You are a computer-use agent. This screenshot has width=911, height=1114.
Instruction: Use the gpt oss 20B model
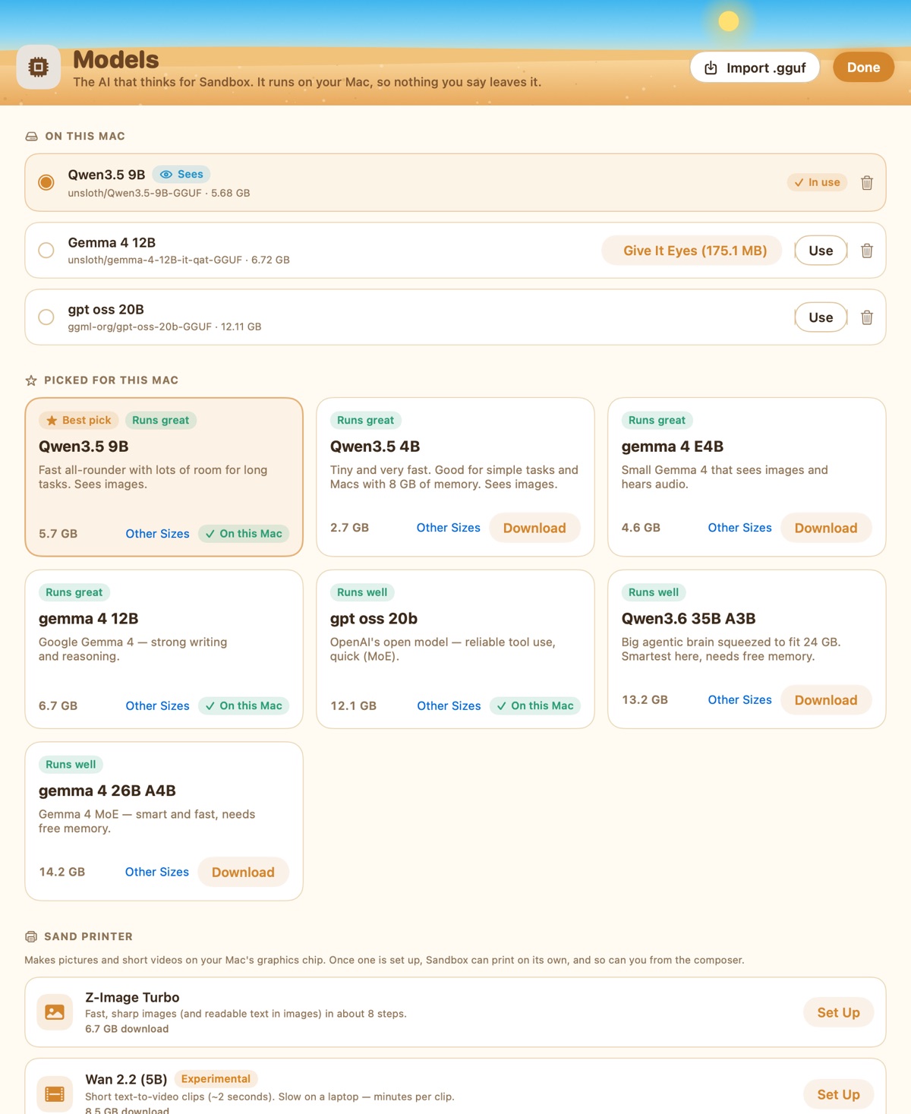coord(821,317)
